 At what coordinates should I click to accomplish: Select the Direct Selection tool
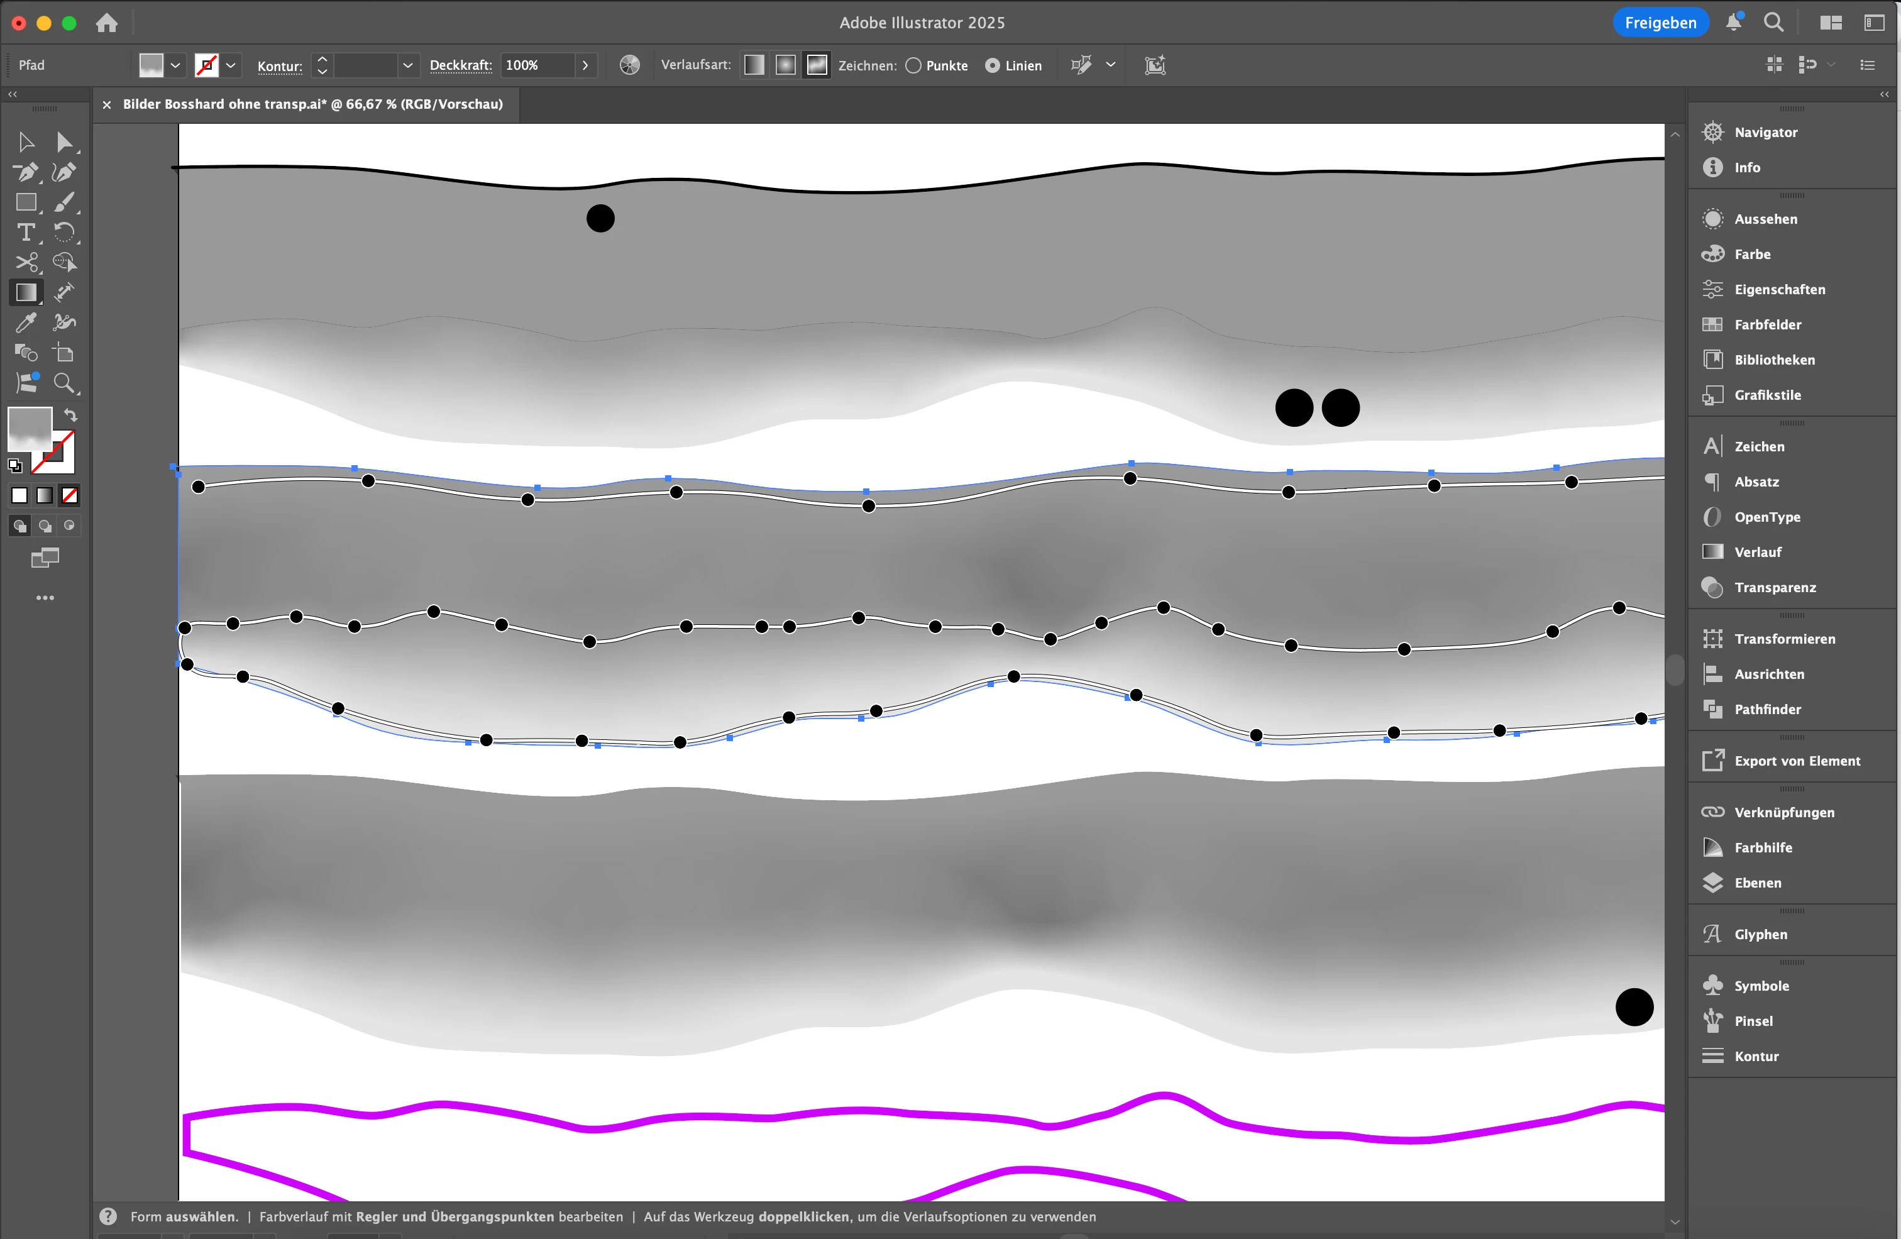(64, 142)
